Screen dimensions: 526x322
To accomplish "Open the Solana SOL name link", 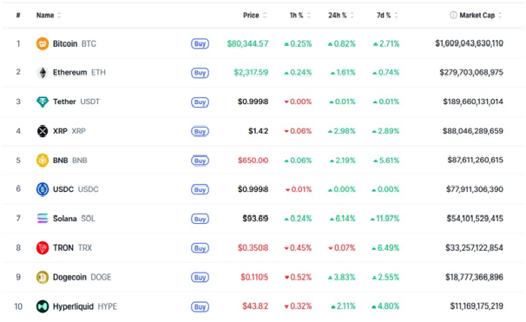I will (74, 219).
